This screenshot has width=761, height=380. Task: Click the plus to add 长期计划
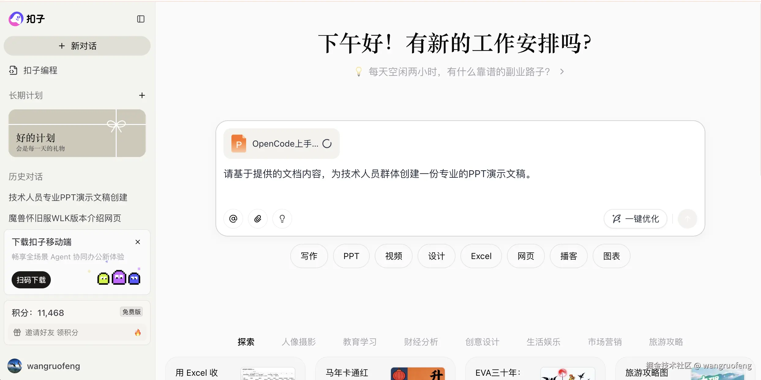142,95
